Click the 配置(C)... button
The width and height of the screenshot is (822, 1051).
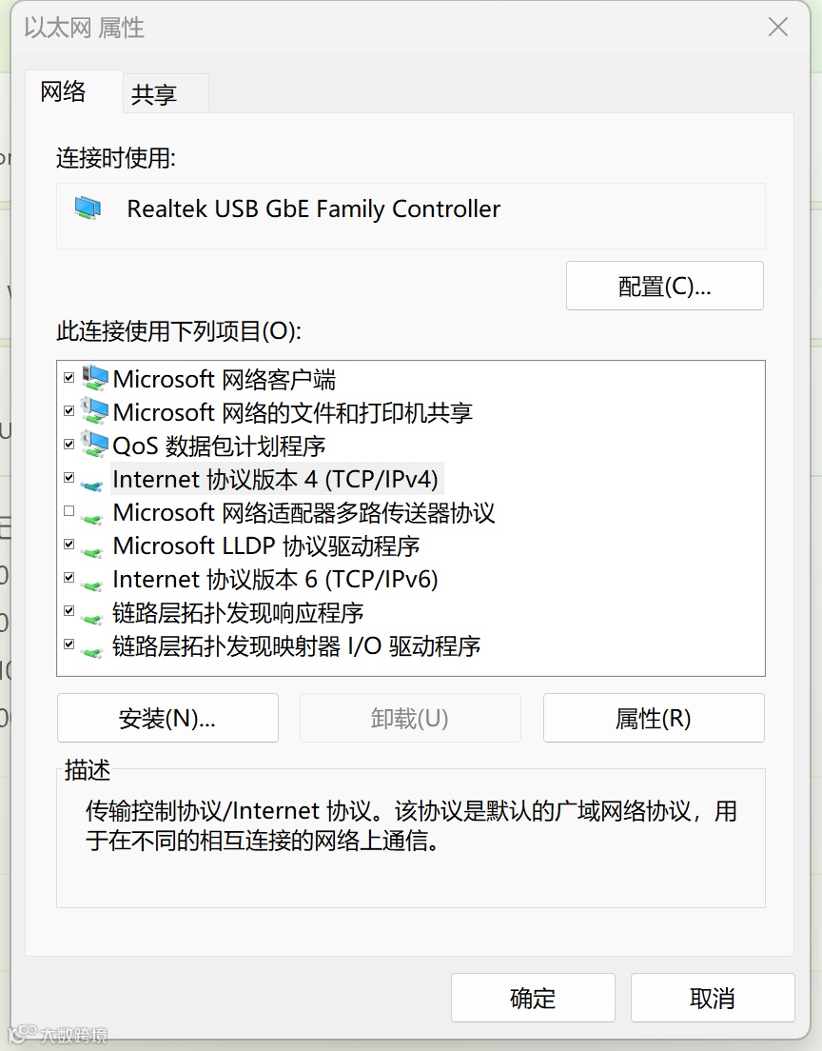click(x=665, y=287)
